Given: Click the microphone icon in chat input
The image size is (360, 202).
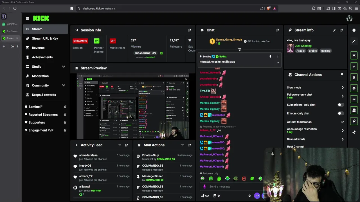Looking at the screenshot, I should pos(204,187).
